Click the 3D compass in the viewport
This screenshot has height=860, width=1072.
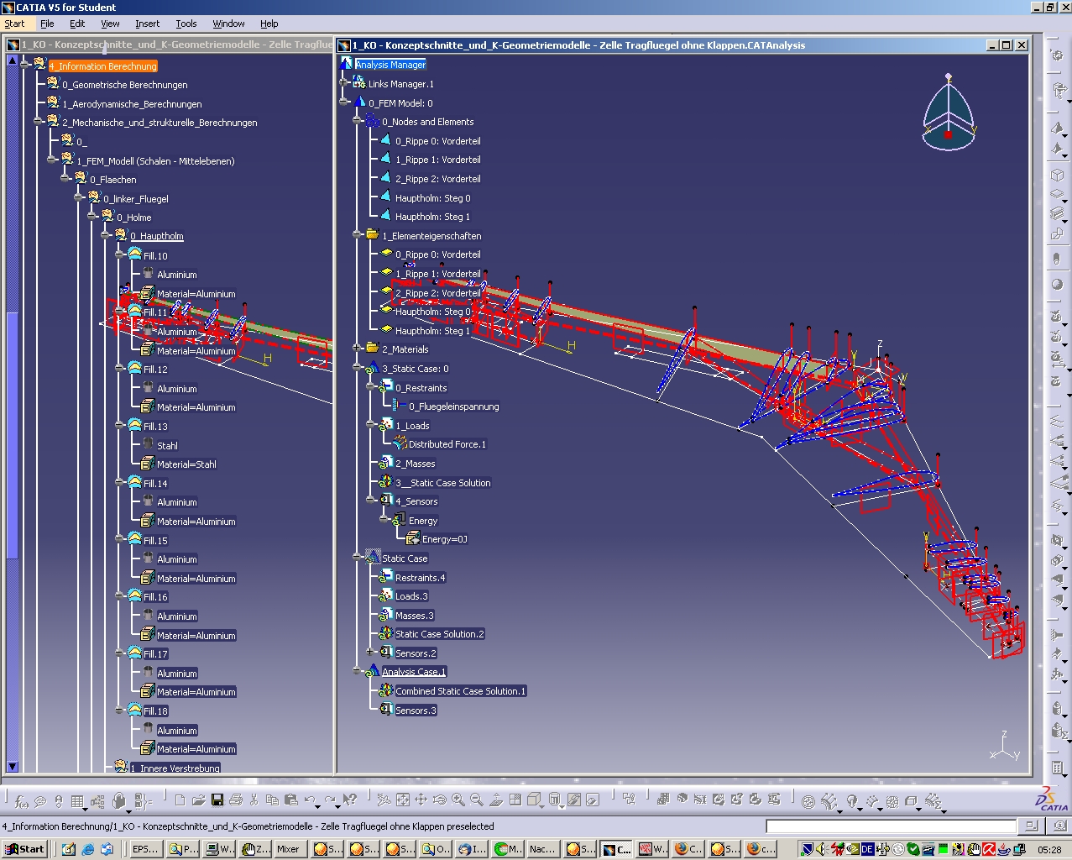(949, 113)
